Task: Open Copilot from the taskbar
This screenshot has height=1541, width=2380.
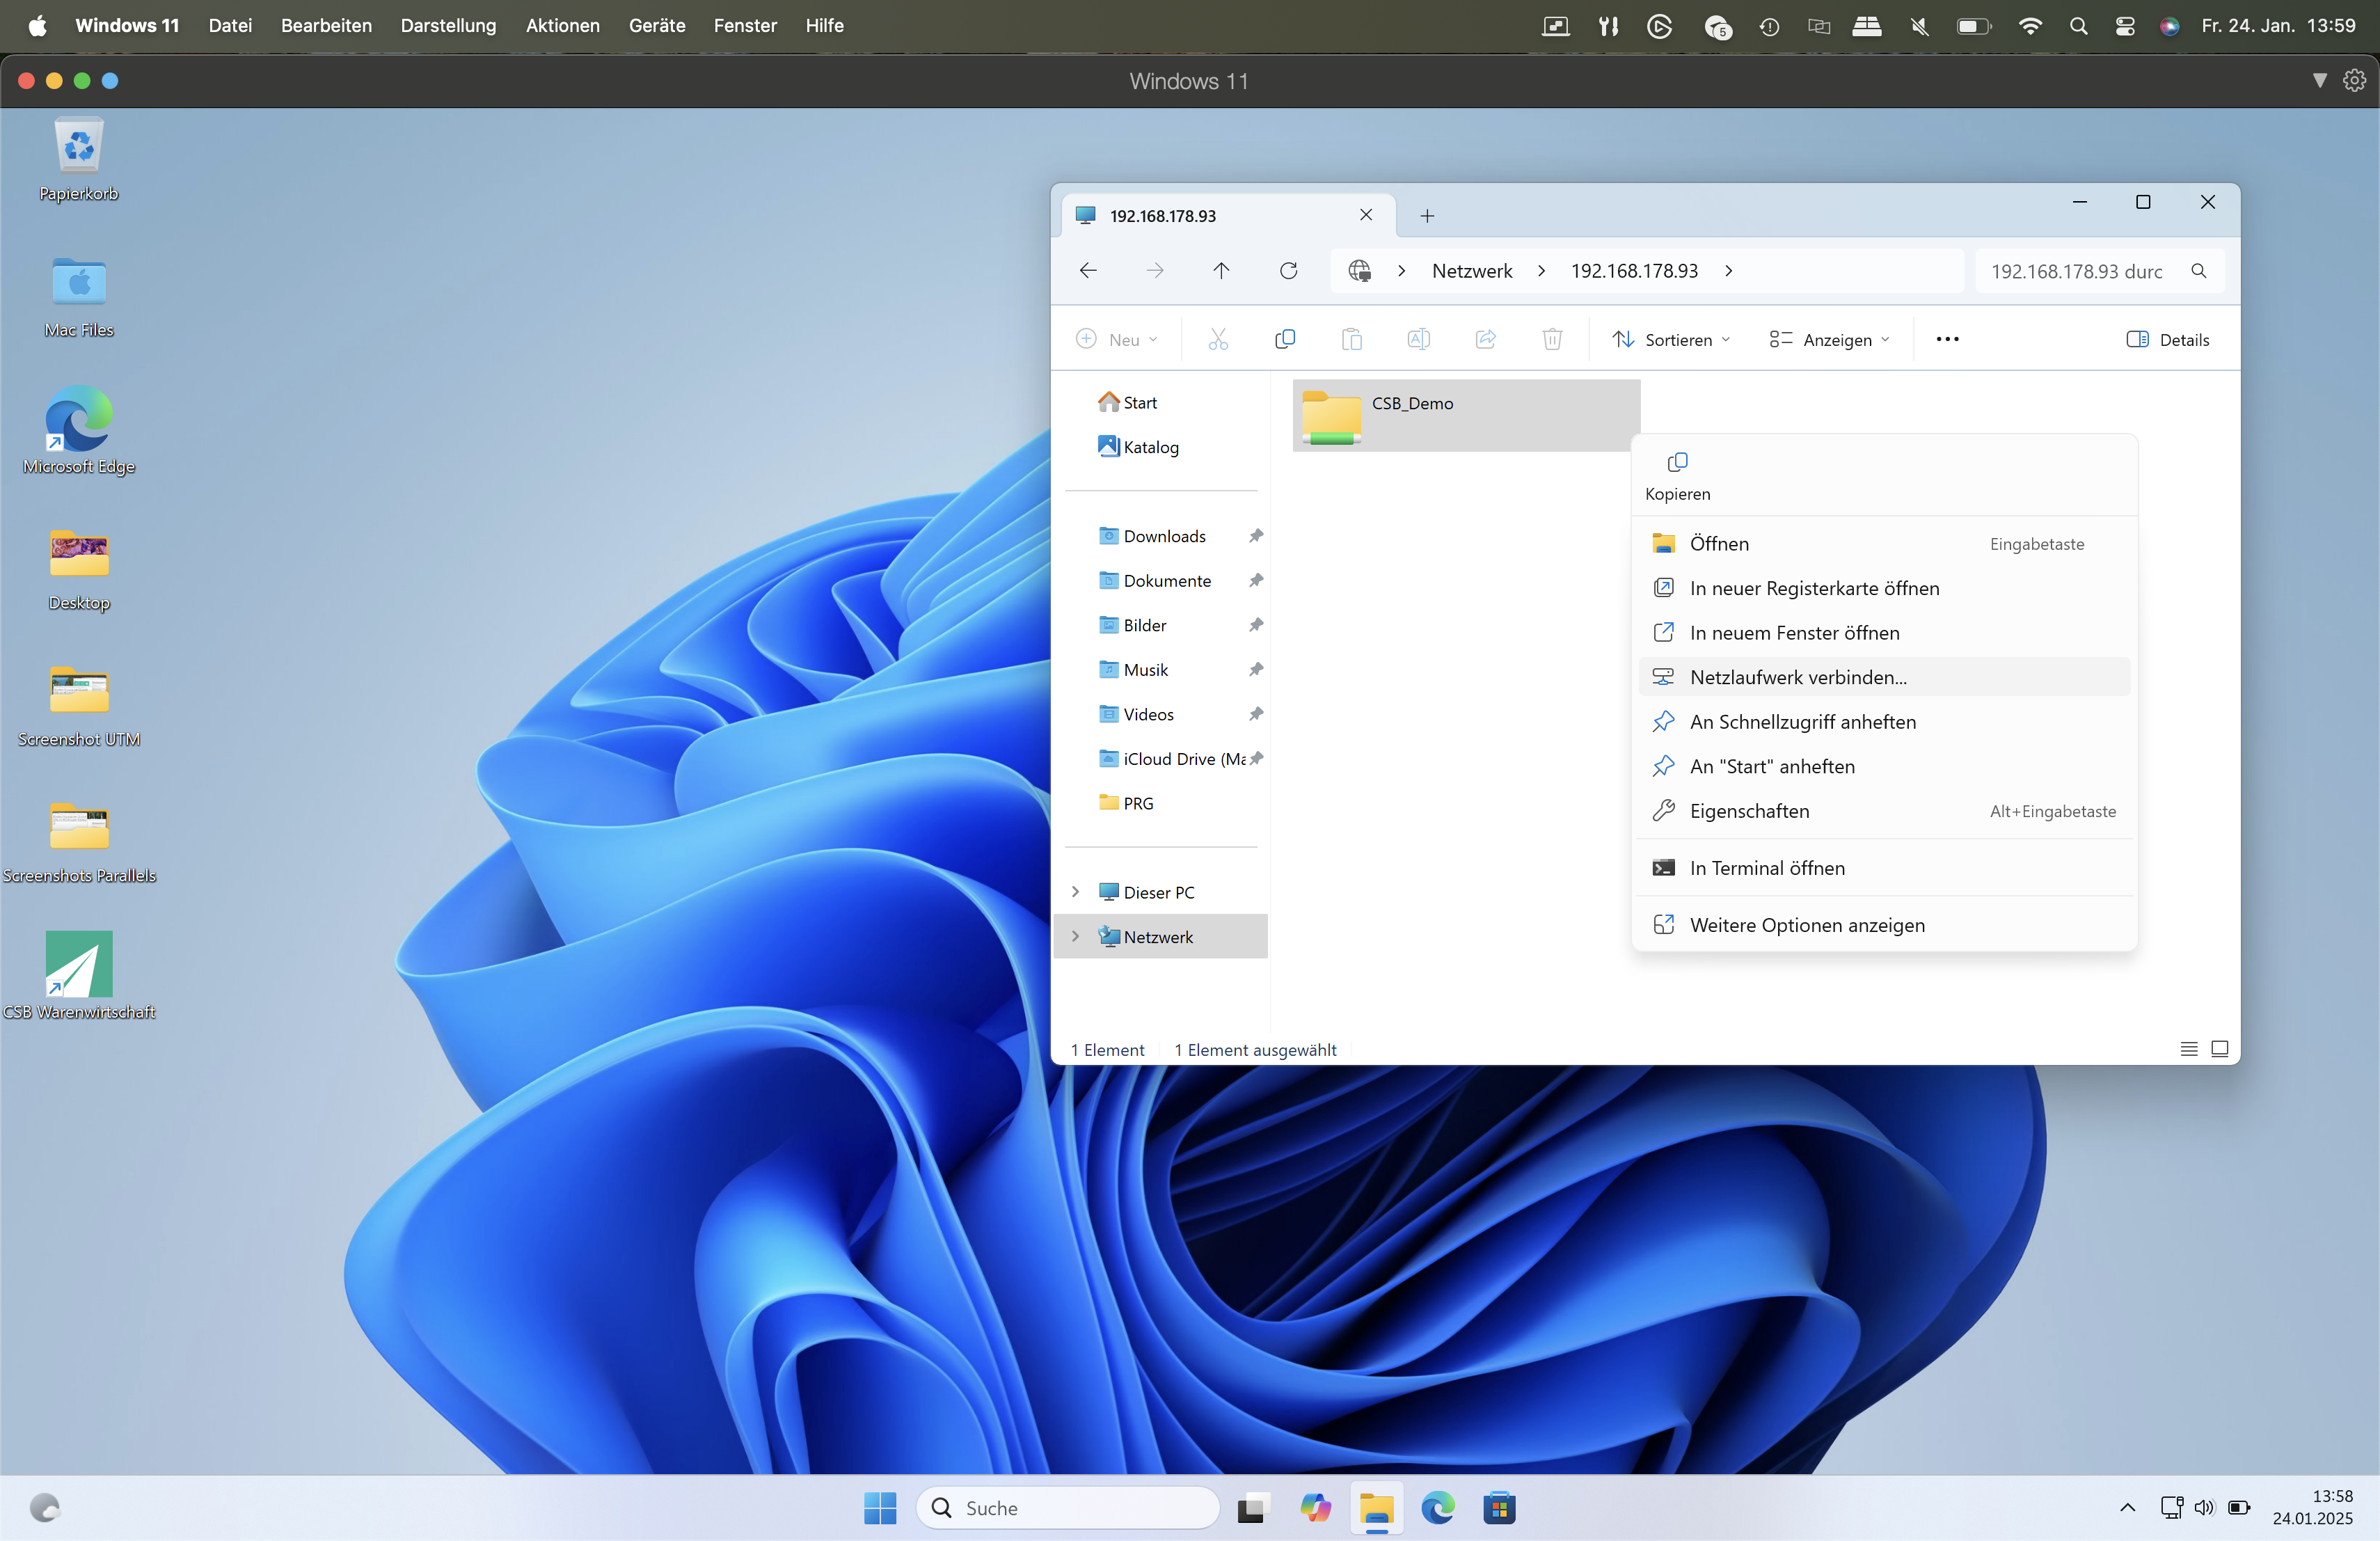Action: click(1315, 1508)
